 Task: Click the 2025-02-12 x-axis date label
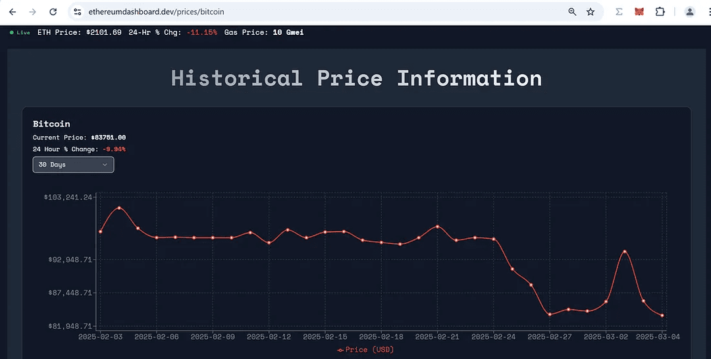tap(269, 337)
